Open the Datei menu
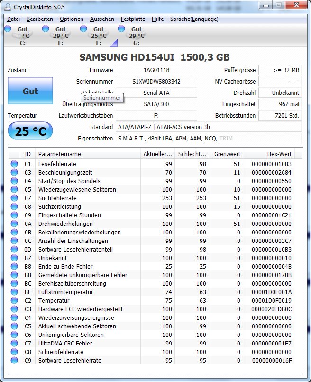311x382 pixels. 13,19
